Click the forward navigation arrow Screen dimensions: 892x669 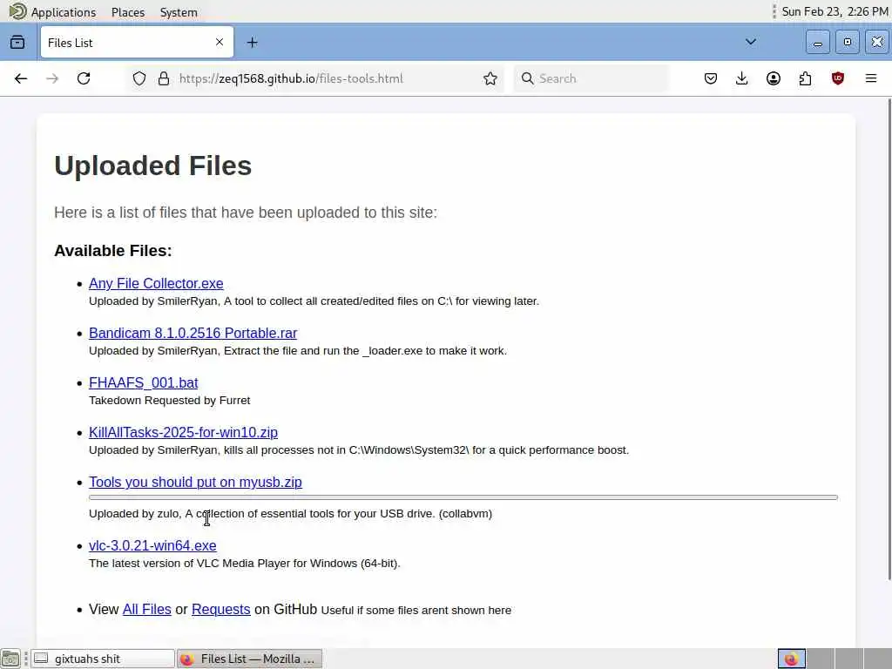pos(52,78)
